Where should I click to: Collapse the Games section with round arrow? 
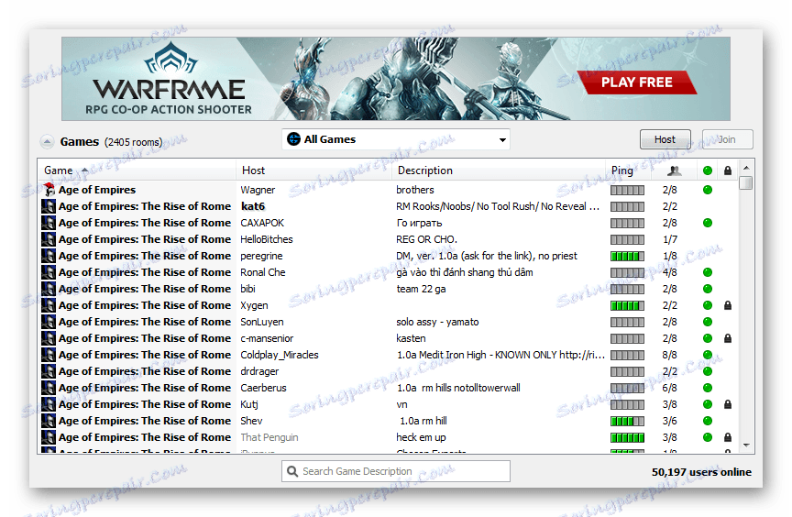[47, 142]
